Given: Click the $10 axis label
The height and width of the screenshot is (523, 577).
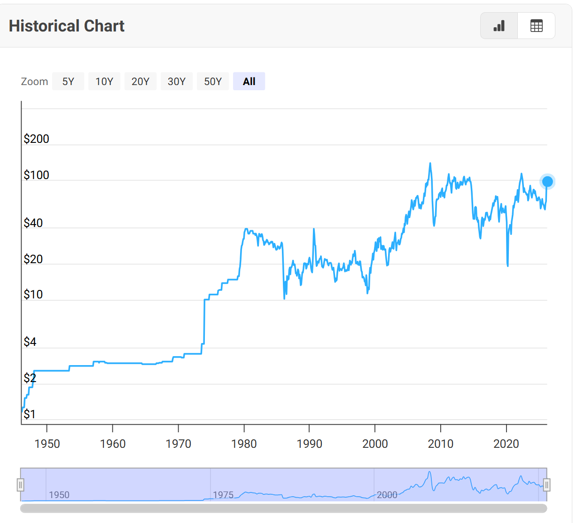Looking at the screenshot, I should [x=33, y=295].
